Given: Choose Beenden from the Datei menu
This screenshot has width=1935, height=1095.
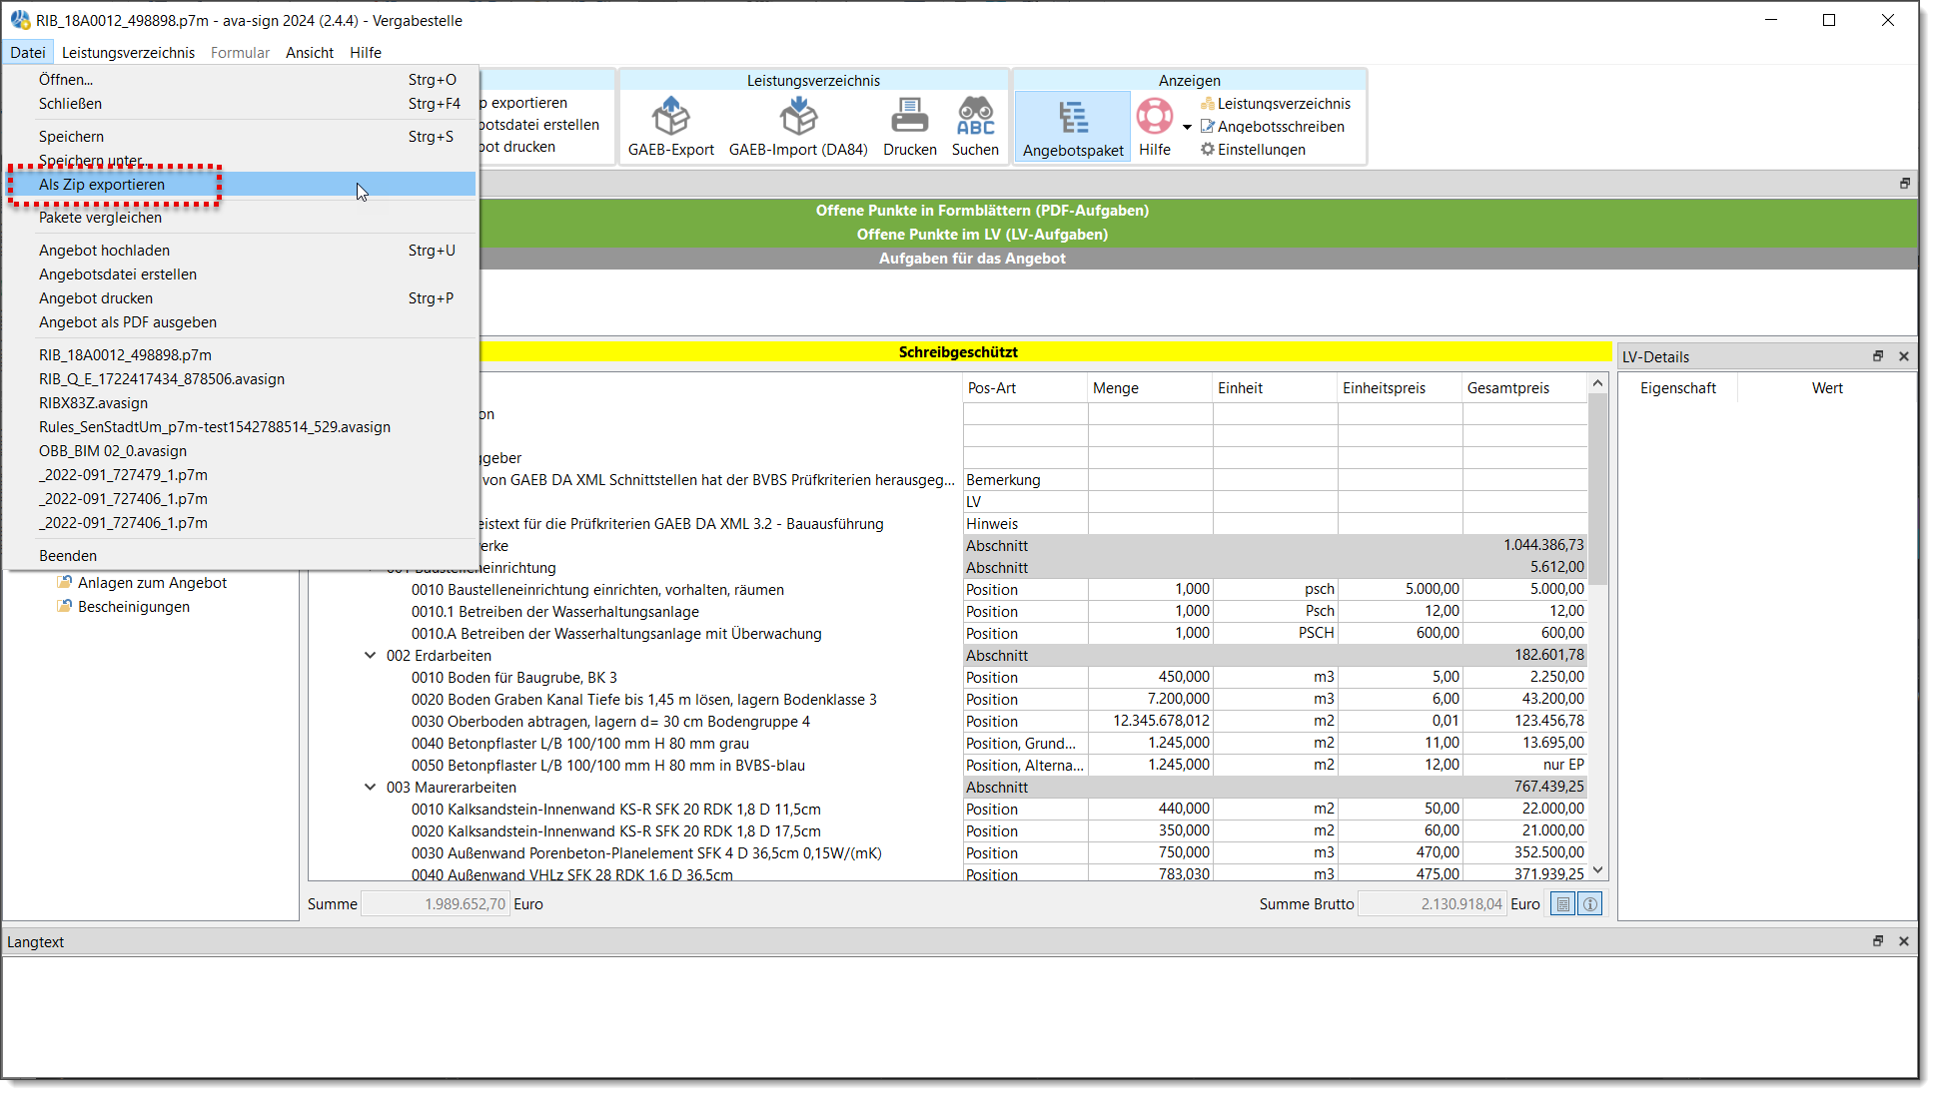Looking at the screenshot, I should [240, 556].
